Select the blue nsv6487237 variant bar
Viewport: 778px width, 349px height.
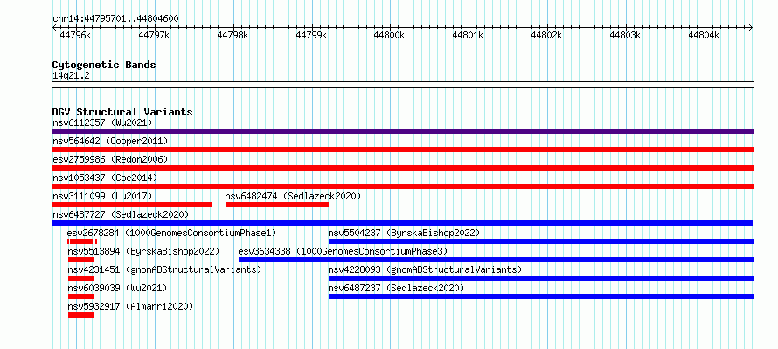(541, 297)
